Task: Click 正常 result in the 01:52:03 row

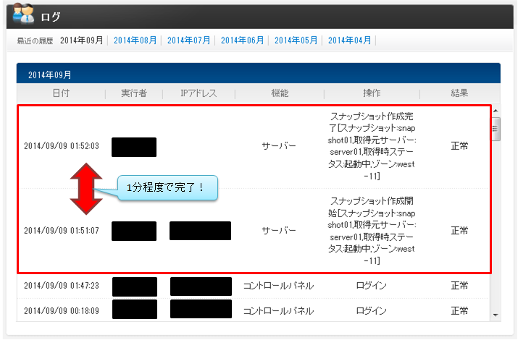Action: pos(459,146)
